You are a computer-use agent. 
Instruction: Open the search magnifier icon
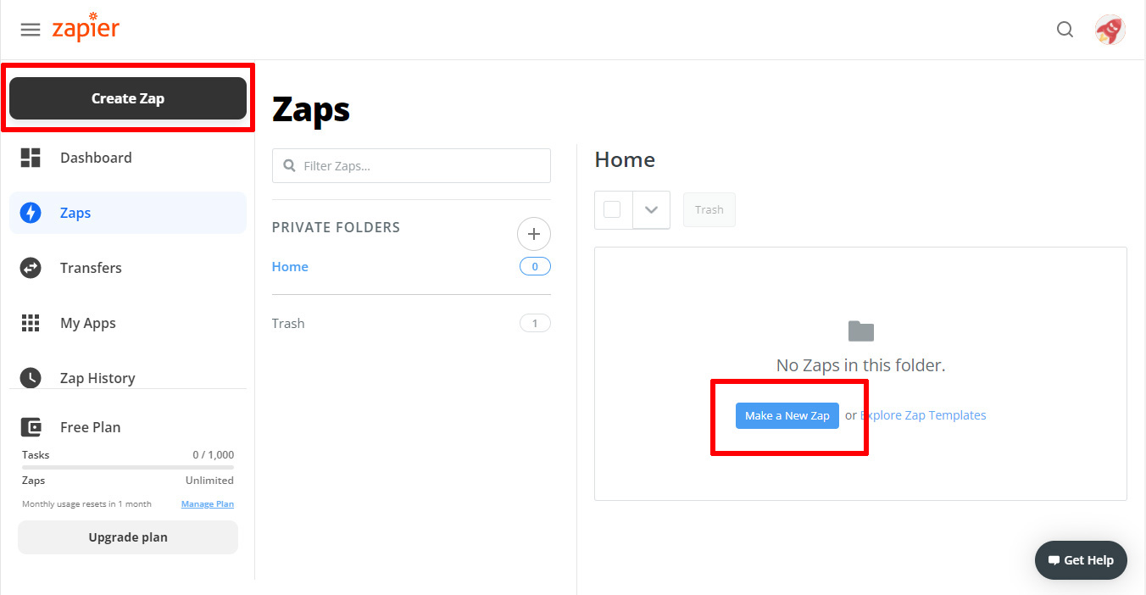[1065, 30]
